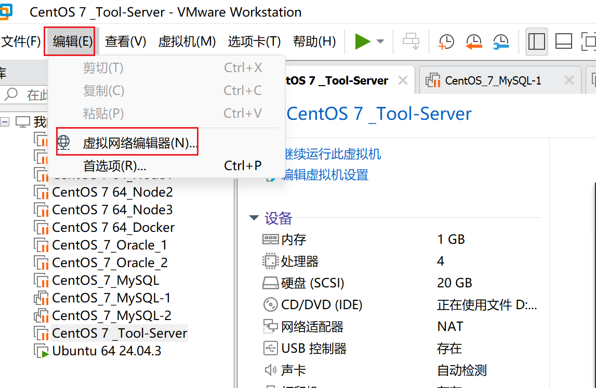Click the 20 GB hard disk value
The height and width of the screenshot is (388, 596).
[x=454, y=283]
